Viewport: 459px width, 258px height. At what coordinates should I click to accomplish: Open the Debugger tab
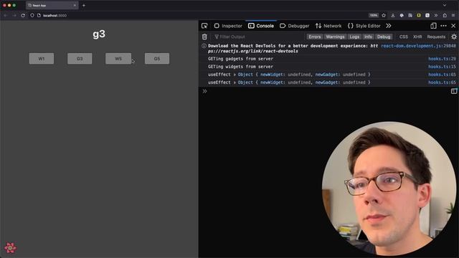tap(295, 26)
